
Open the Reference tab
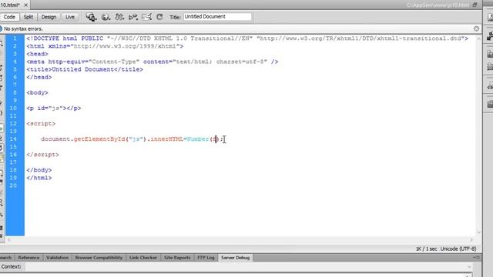[29, 258]
